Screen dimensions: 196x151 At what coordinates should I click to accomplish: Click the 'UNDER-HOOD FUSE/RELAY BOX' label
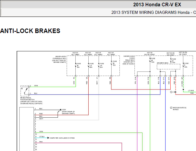(x=59, y=59)
